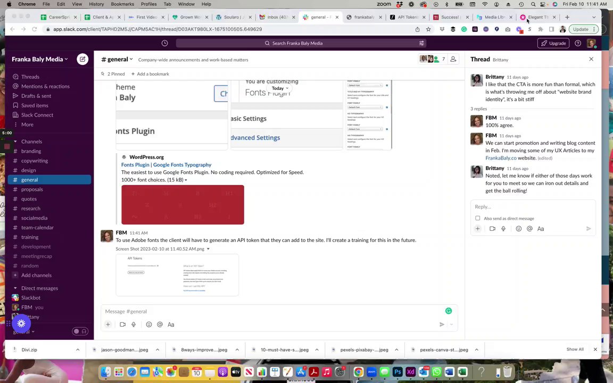Open Photoshop from the Dock
The image size is (613, 383).
pyautogui.click(x=397, y=372)
